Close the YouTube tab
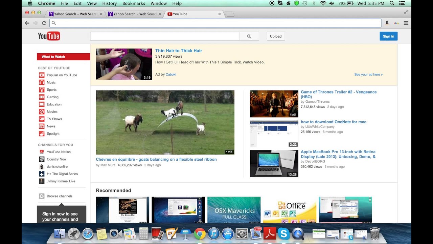 219,14
